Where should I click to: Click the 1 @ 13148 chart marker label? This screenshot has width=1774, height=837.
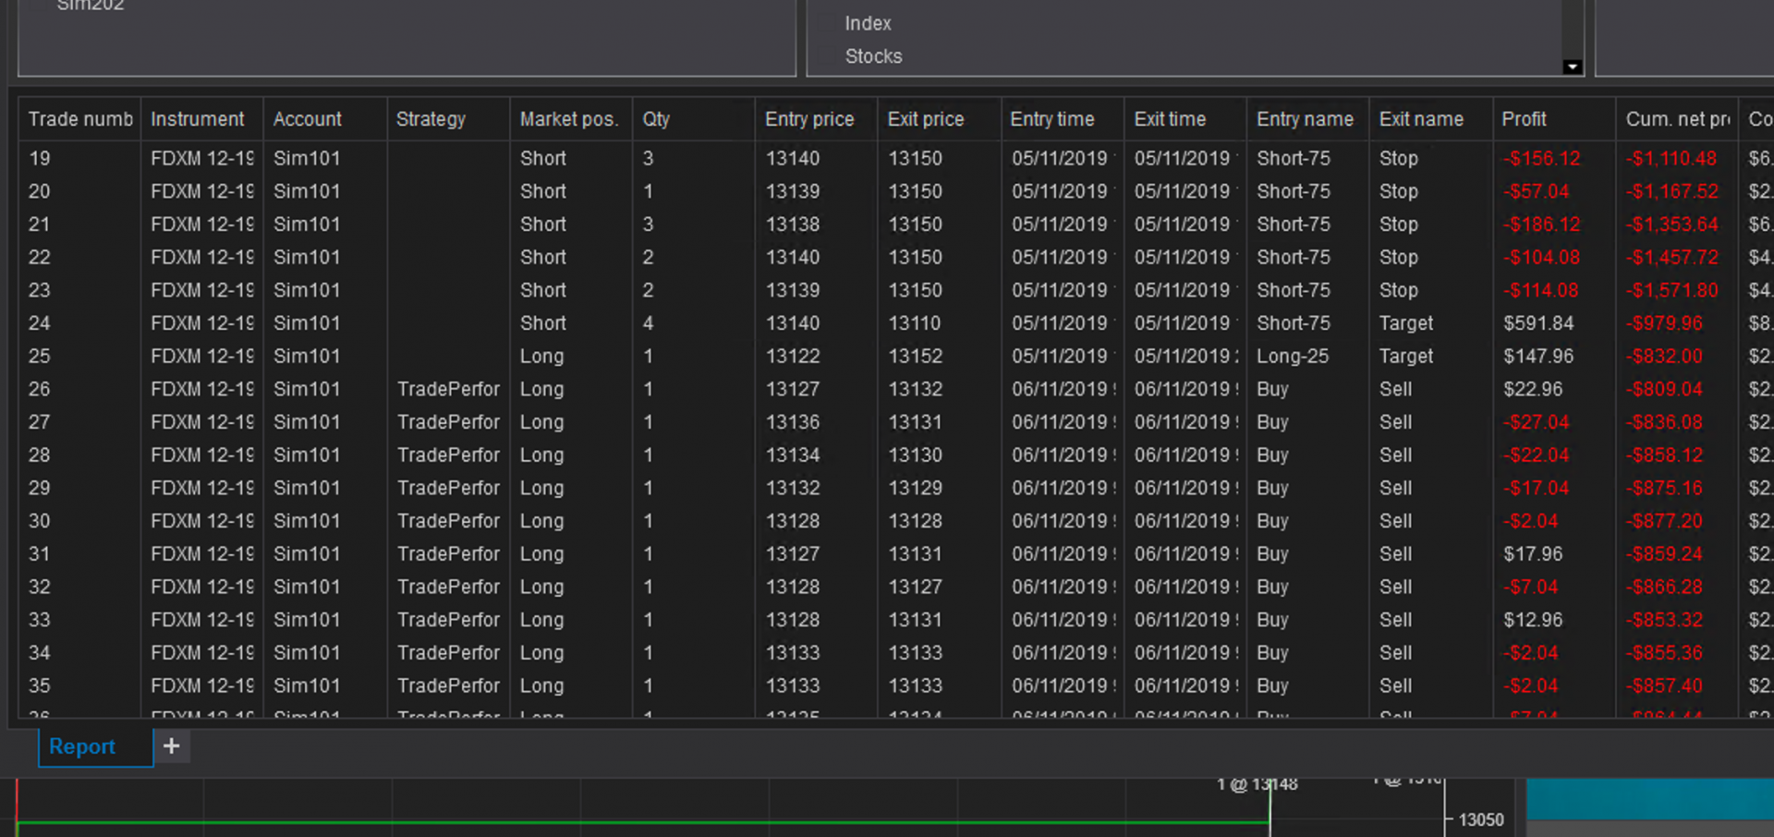tap(1257, 784)
